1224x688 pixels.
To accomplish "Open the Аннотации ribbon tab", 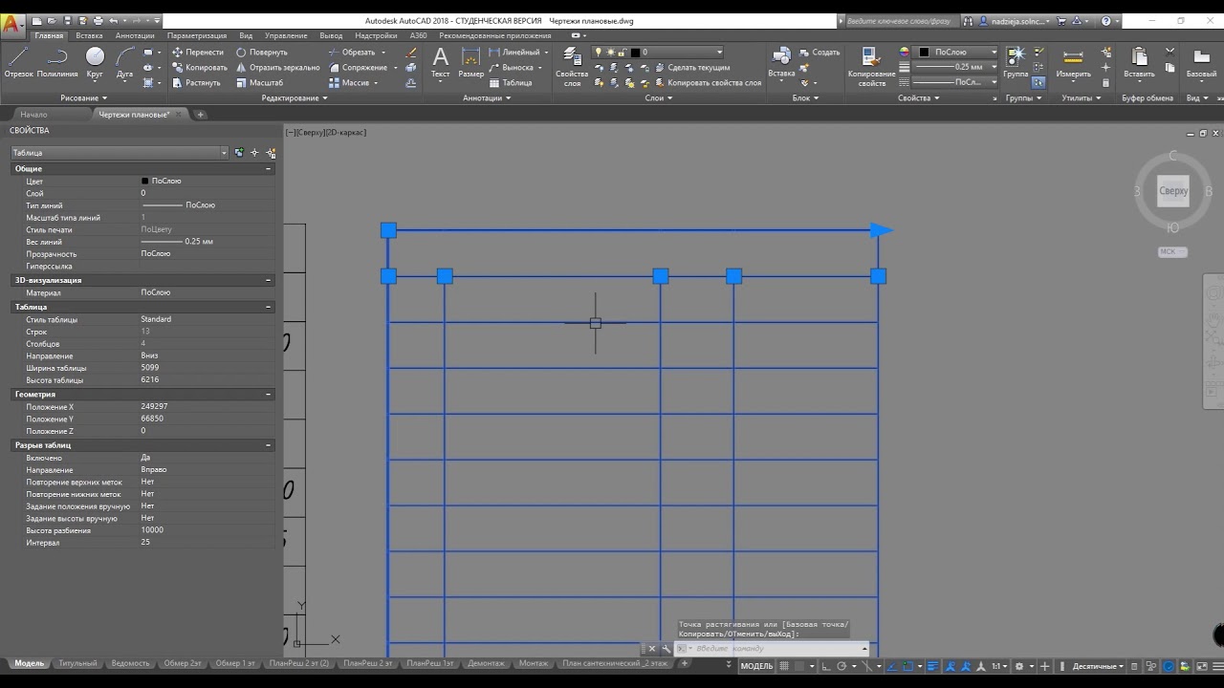I will coord(135,35).
